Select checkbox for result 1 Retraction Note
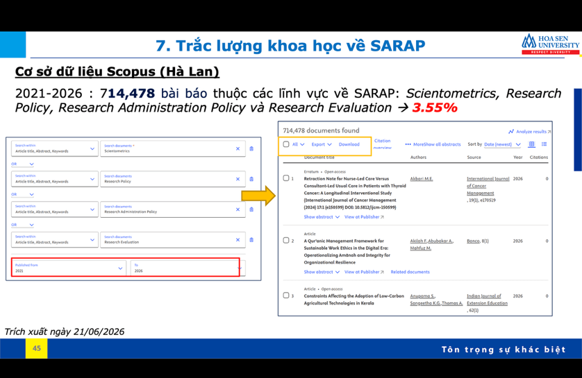Screen dimensions: 582x378 click(x=286, y=178)
